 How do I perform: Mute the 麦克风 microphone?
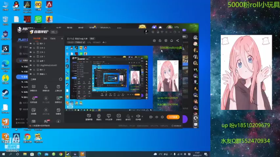(x=128, y=117)
